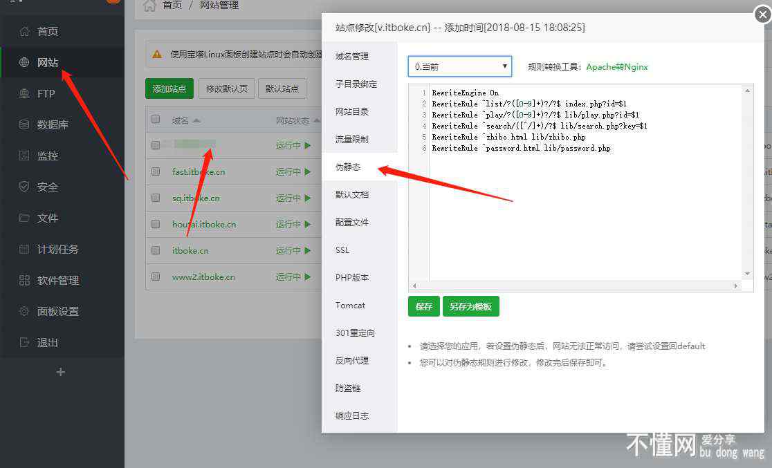Click the home icon beside 首页 in sidebar

pos(24,31)
